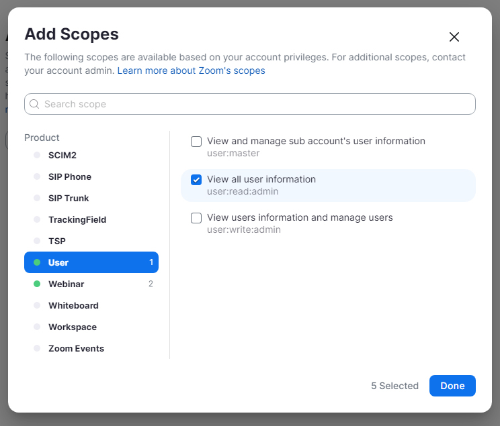Click the Webinar count badge 2
The width and height of the screenshot is (500, 426).
click(151, 284)
